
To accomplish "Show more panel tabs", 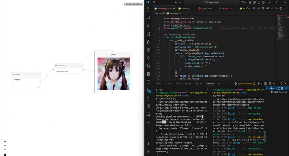I will [219, 84].
